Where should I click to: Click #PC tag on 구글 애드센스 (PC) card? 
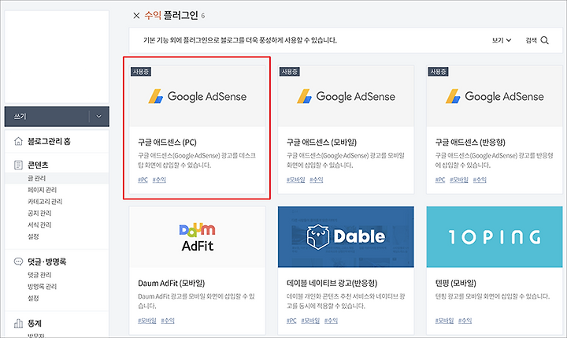(143, 180)
